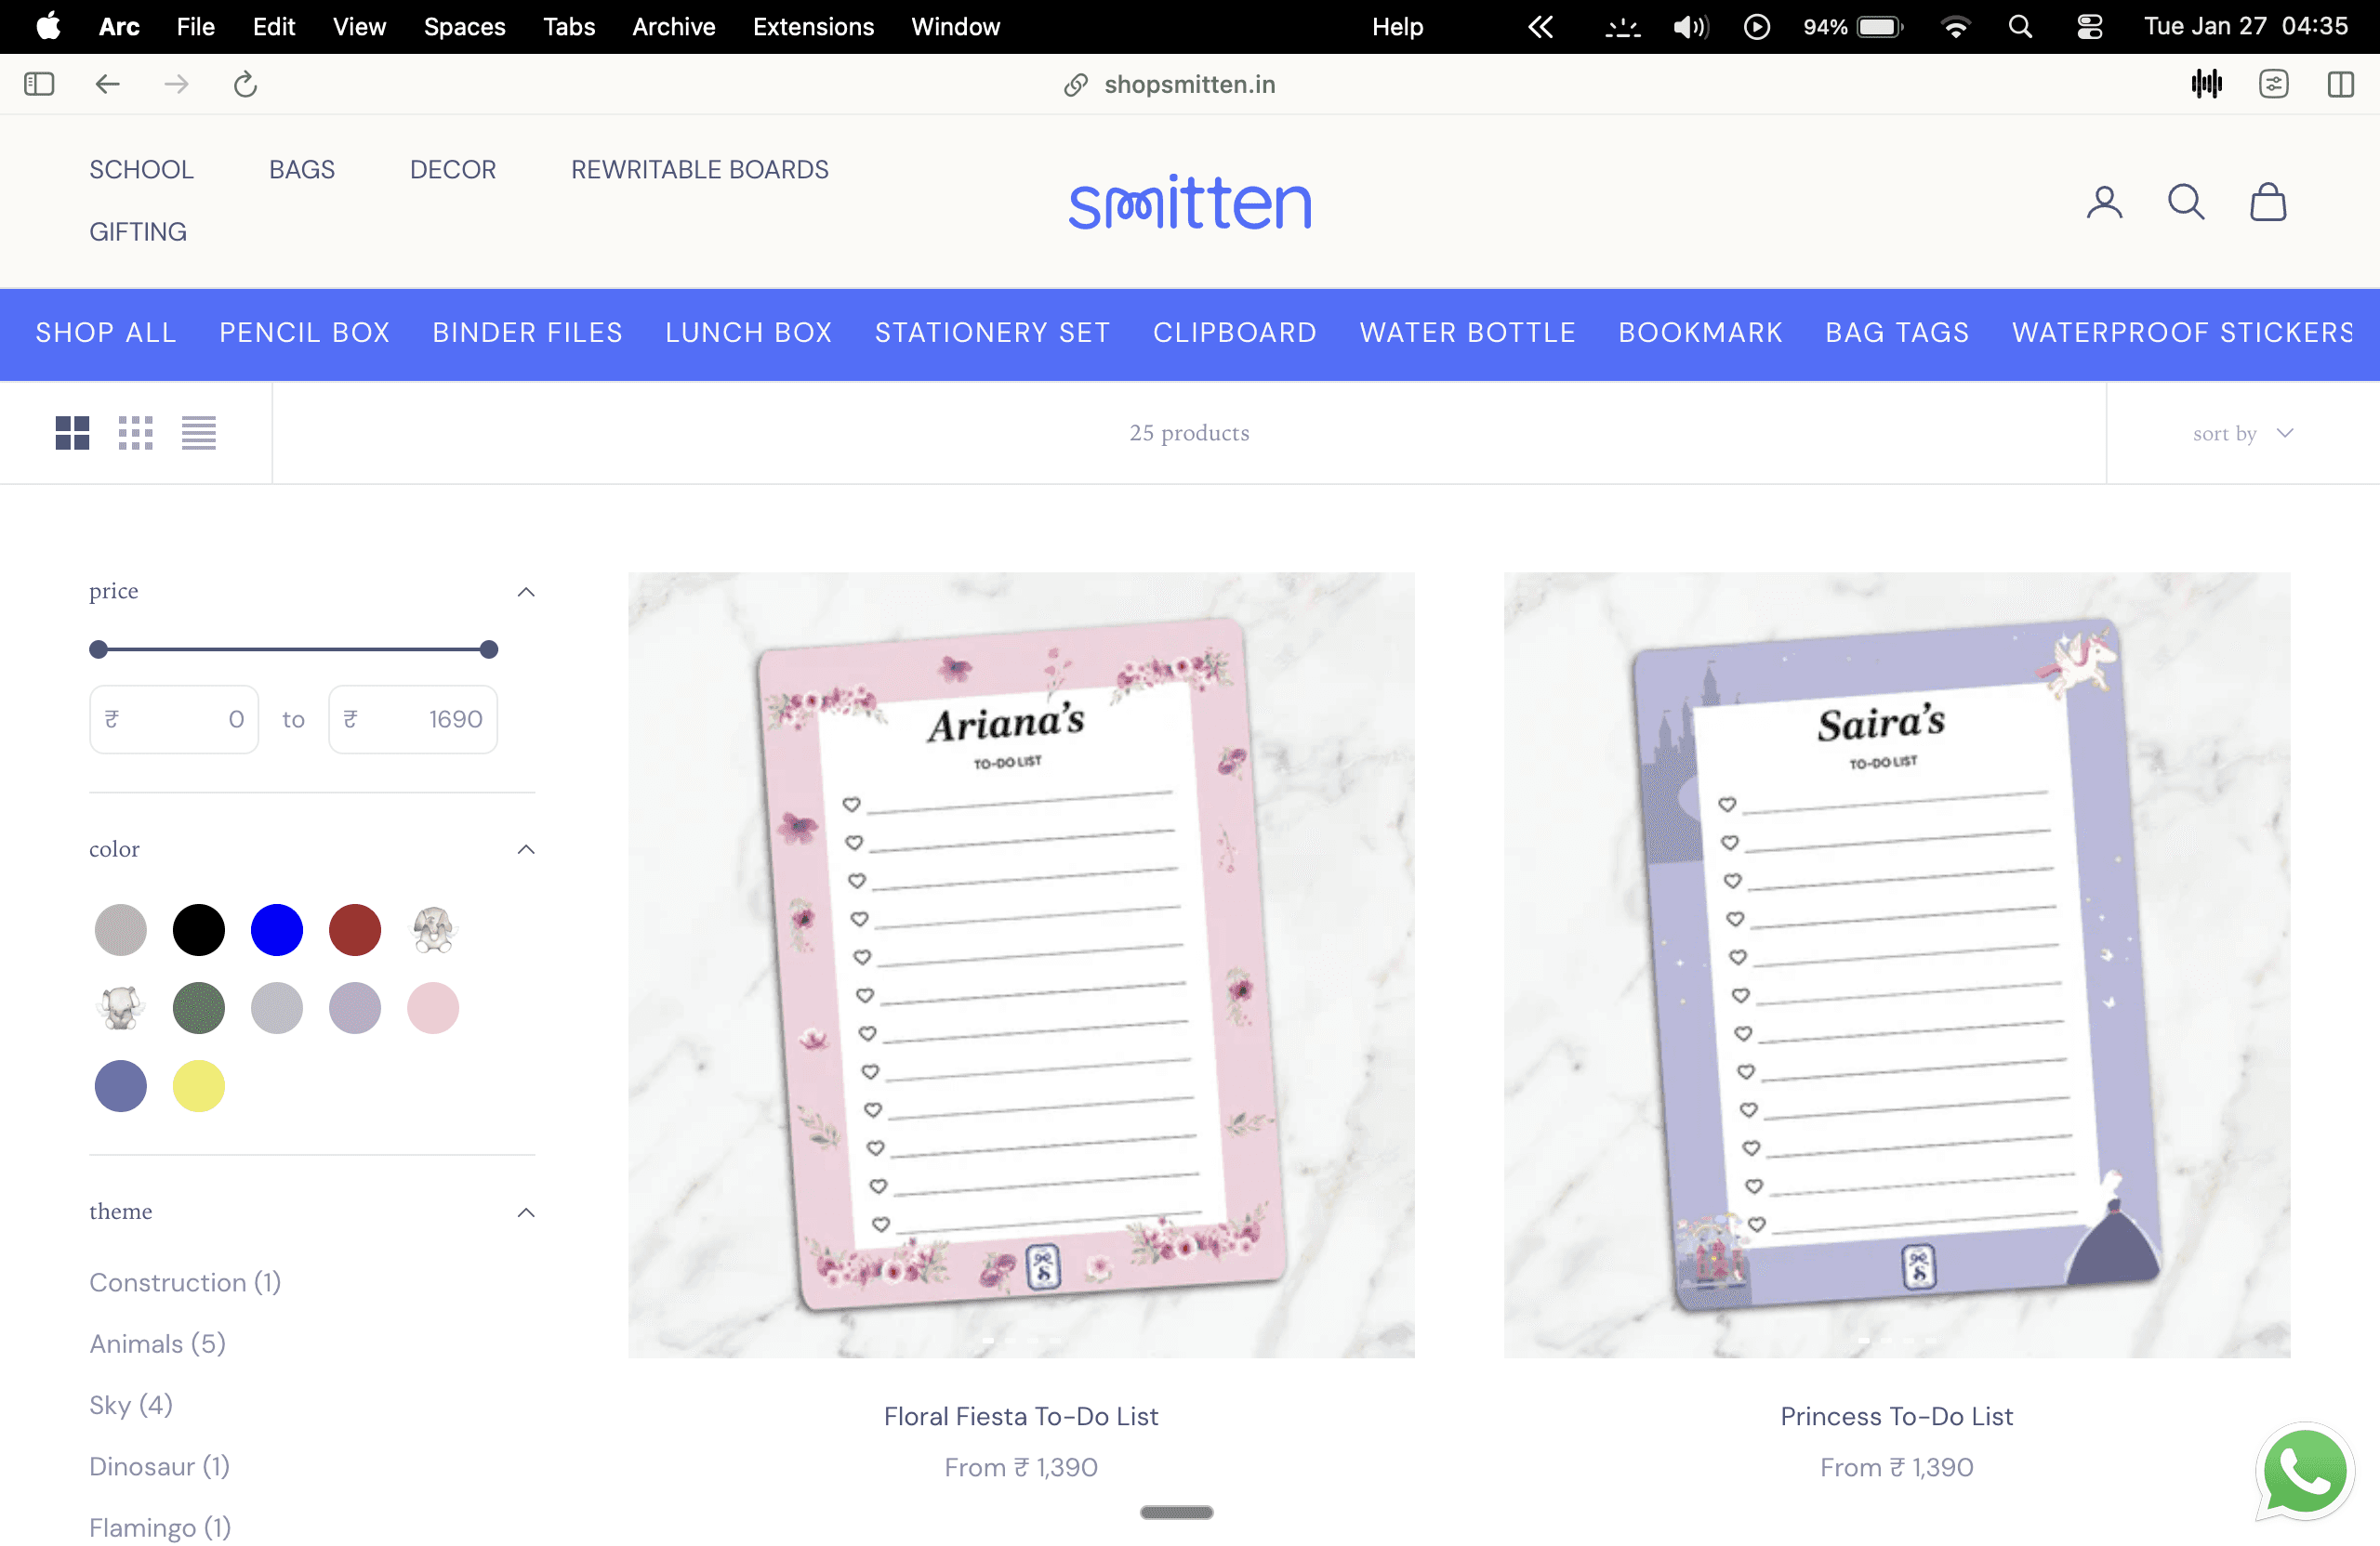Switch to list layout view
The width and height of the screenshot is (2380, 1546).
coord(198,433)
